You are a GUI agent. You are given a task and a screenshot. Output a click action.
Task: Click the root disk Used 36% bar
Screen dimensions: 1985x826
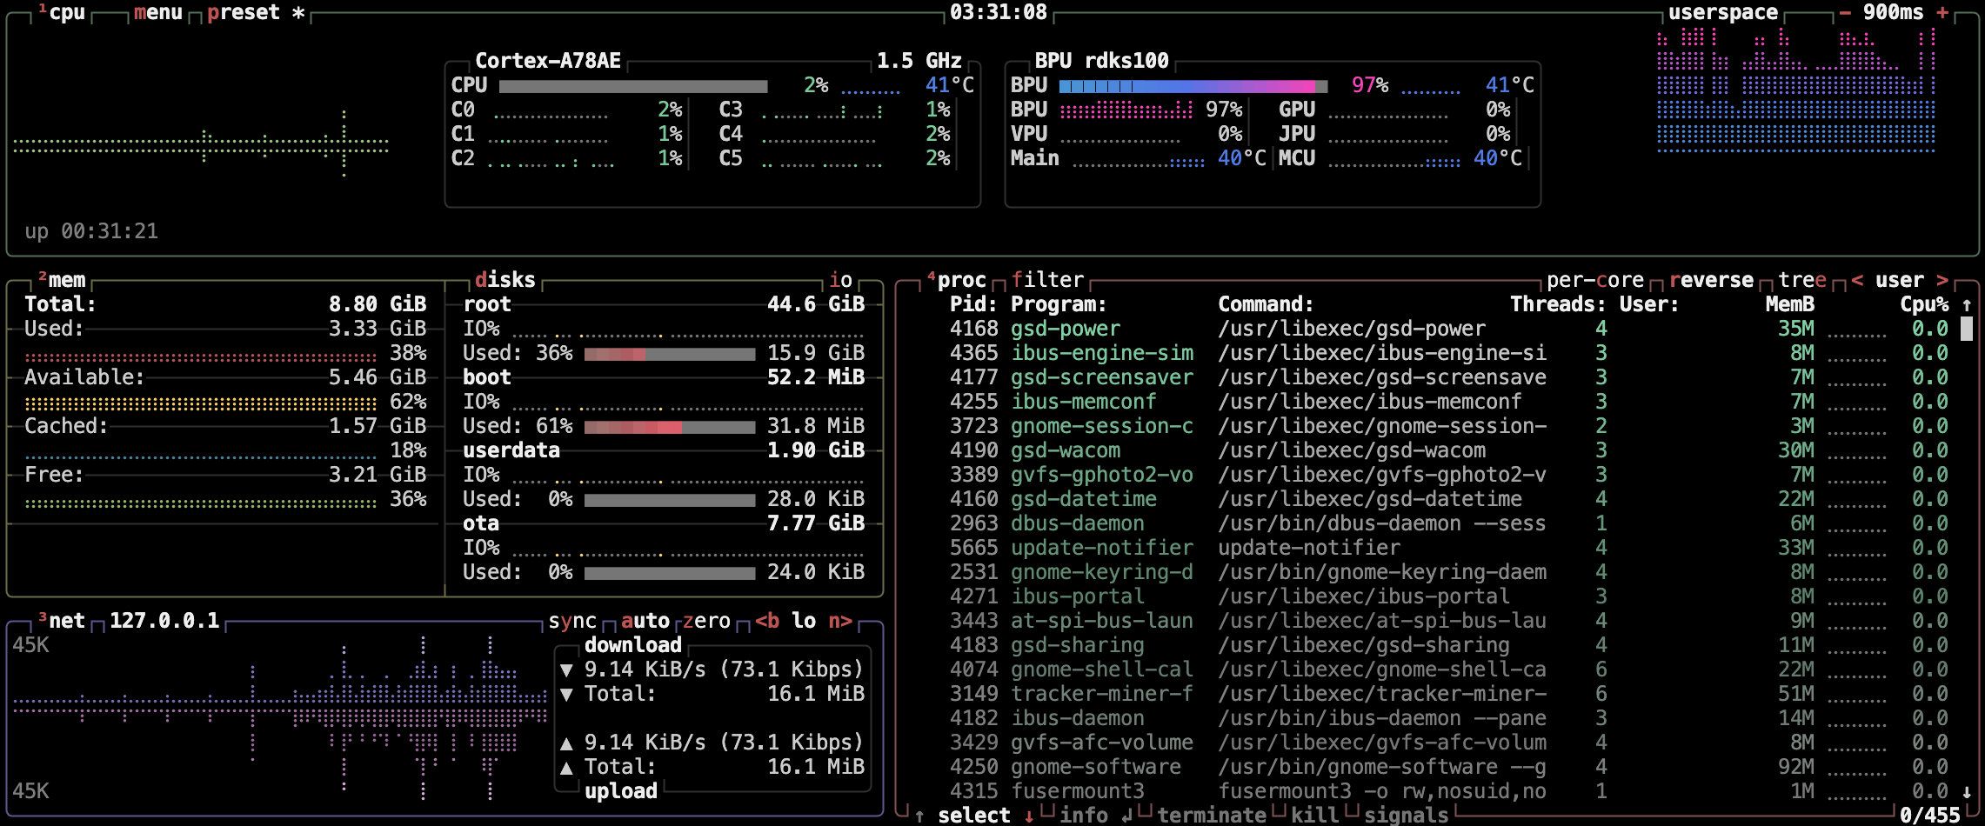[670, 353]
